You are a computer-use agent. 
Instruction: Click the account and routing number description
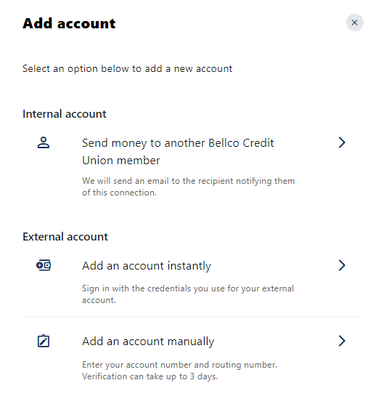179,365
